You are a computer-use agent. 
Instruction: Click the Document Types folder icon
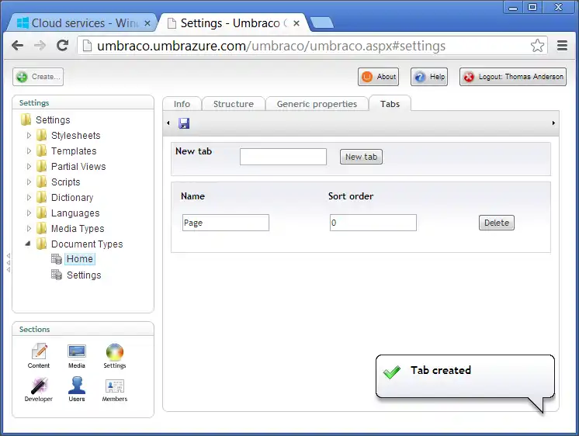[42, 244]
